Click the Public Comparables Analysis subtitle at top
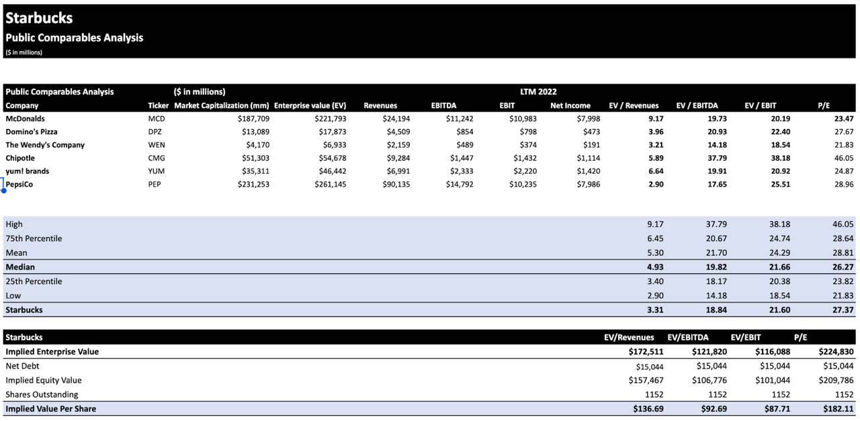The image size is (860, 421). tap(74, 38)
